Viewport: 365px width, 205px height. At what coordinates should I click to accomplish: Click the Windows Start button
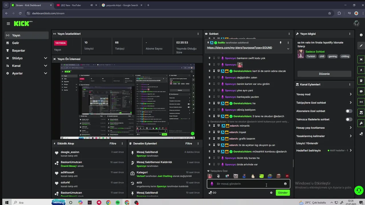click(x=7, y=203)
